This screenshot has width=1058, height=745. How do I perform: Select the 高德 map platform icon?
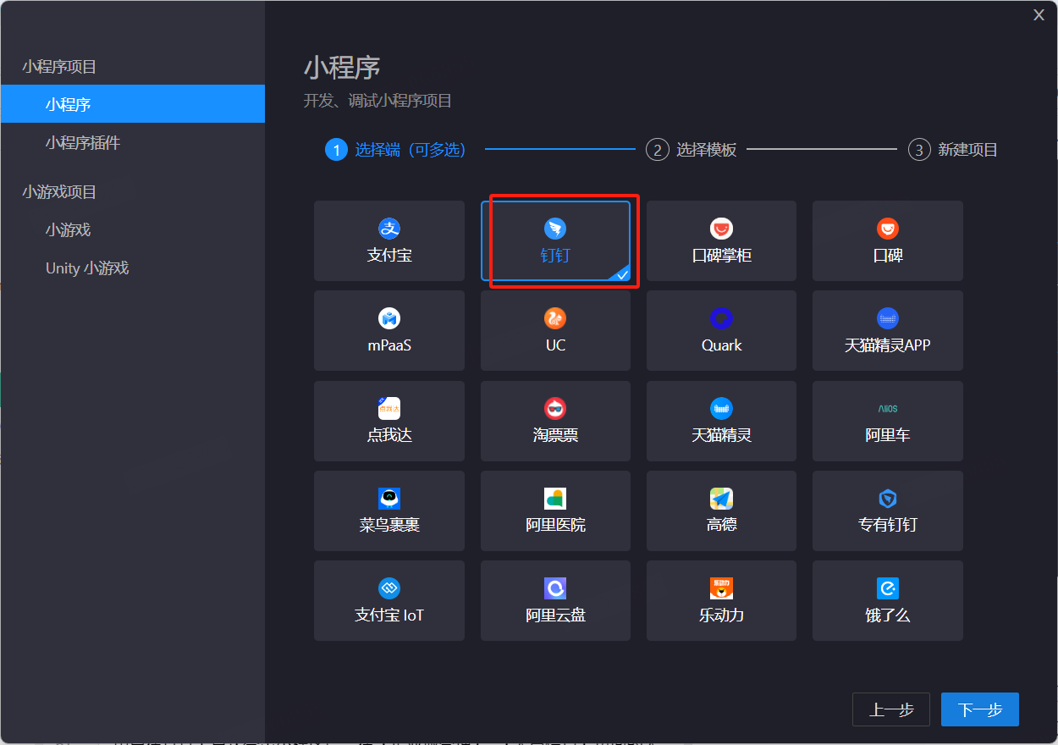(721, 499)
